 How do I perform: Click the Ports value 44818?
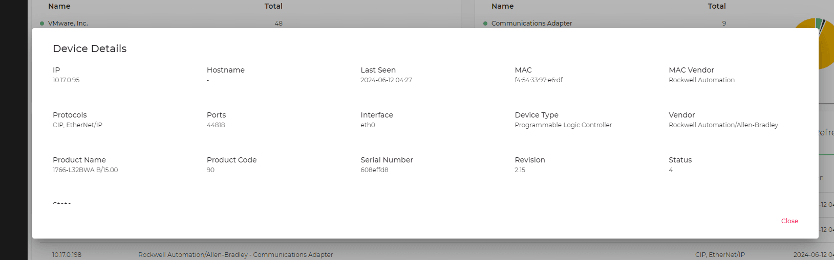[x=216, y=125]
